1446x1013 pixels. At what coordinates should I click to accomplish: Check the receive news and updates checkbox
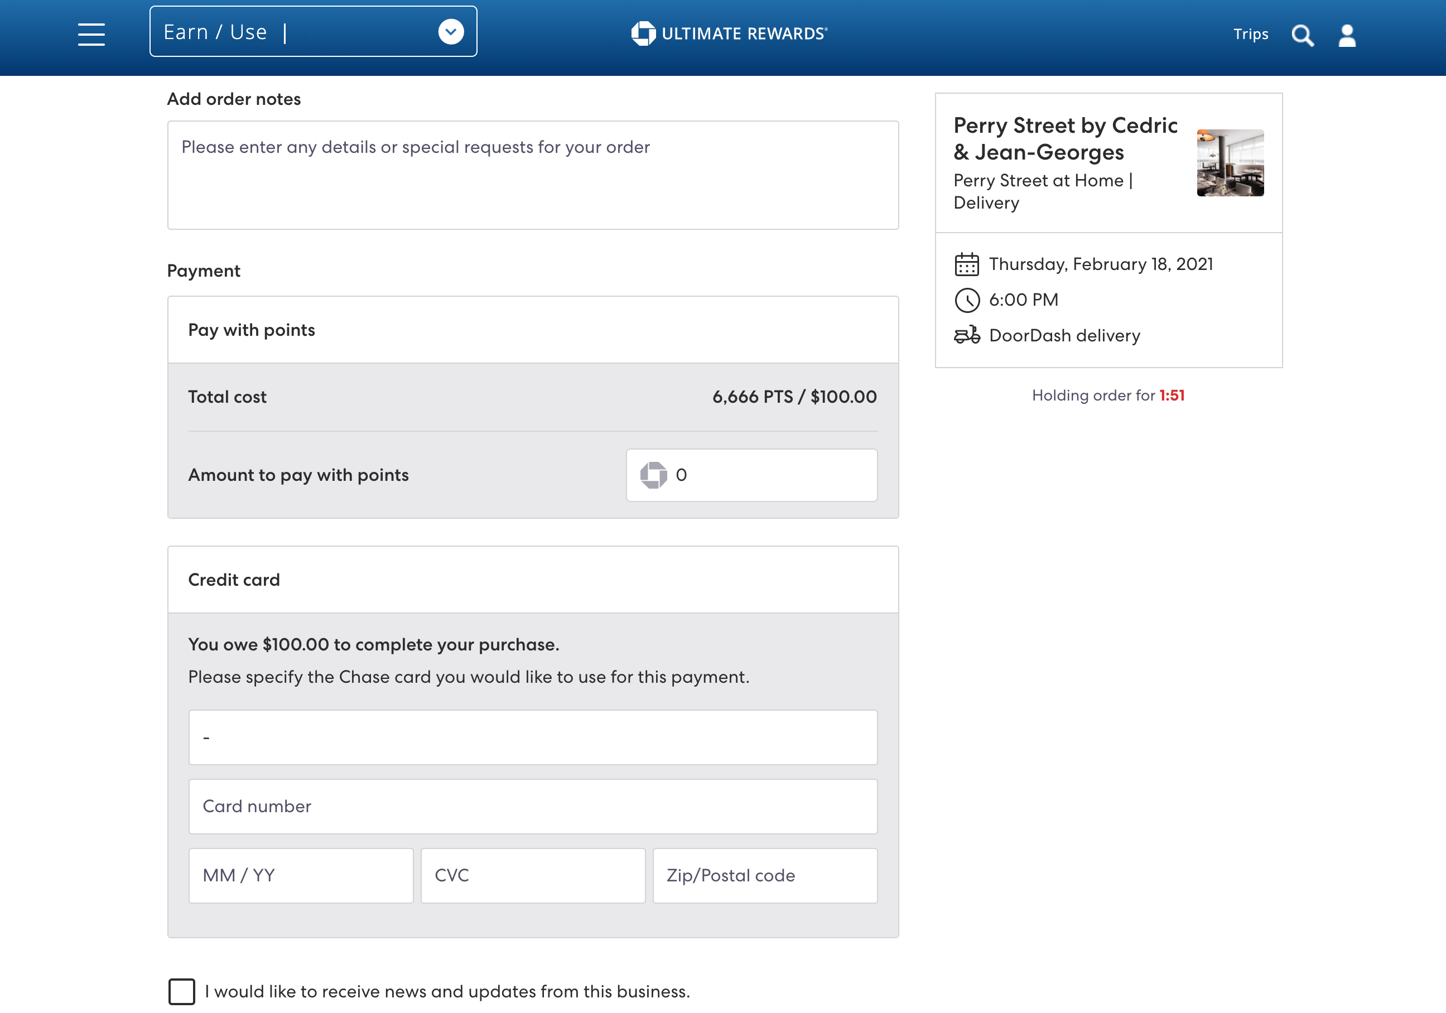point(181,992)
